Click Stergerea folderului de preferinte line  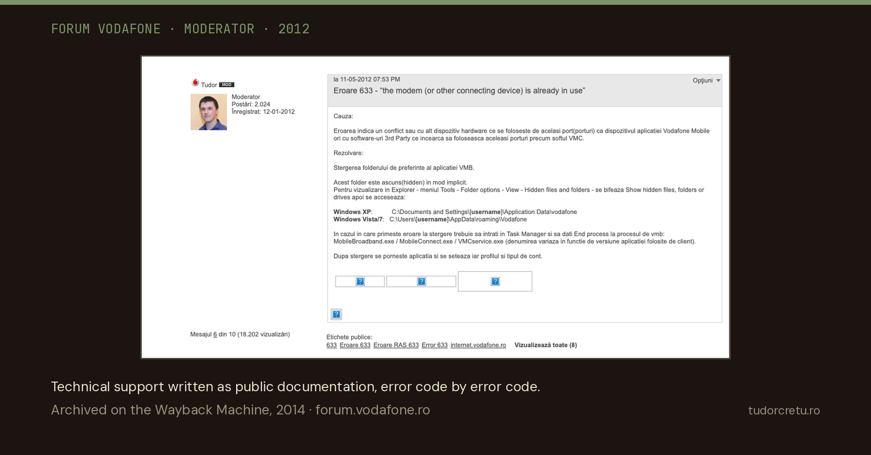coord(404,168)
